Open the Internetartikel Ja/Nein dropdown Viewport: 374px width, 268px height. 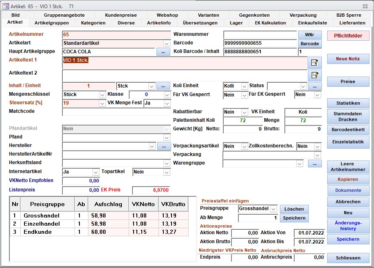(96, 172)
